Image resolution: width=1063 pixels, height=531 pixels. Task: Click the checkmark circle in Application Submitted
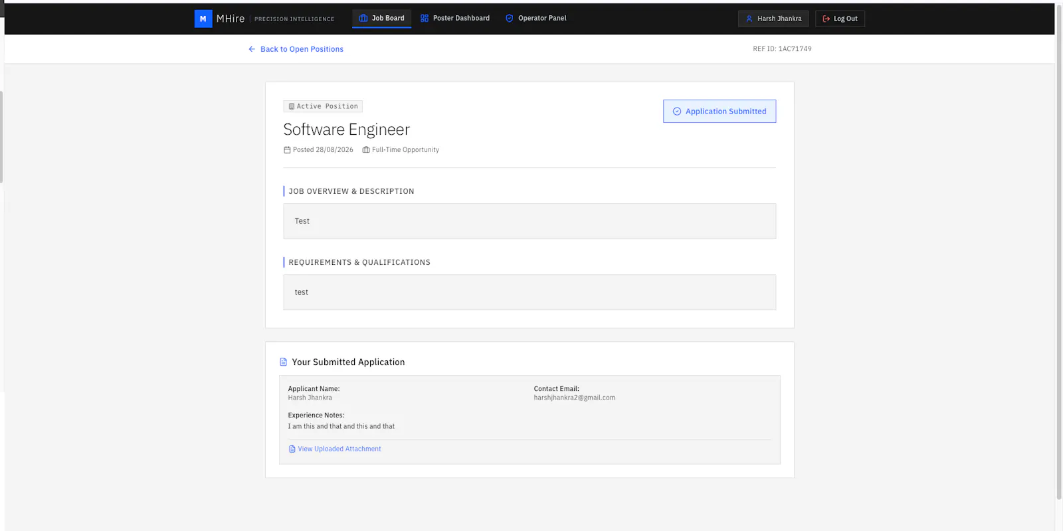(677, 112)
